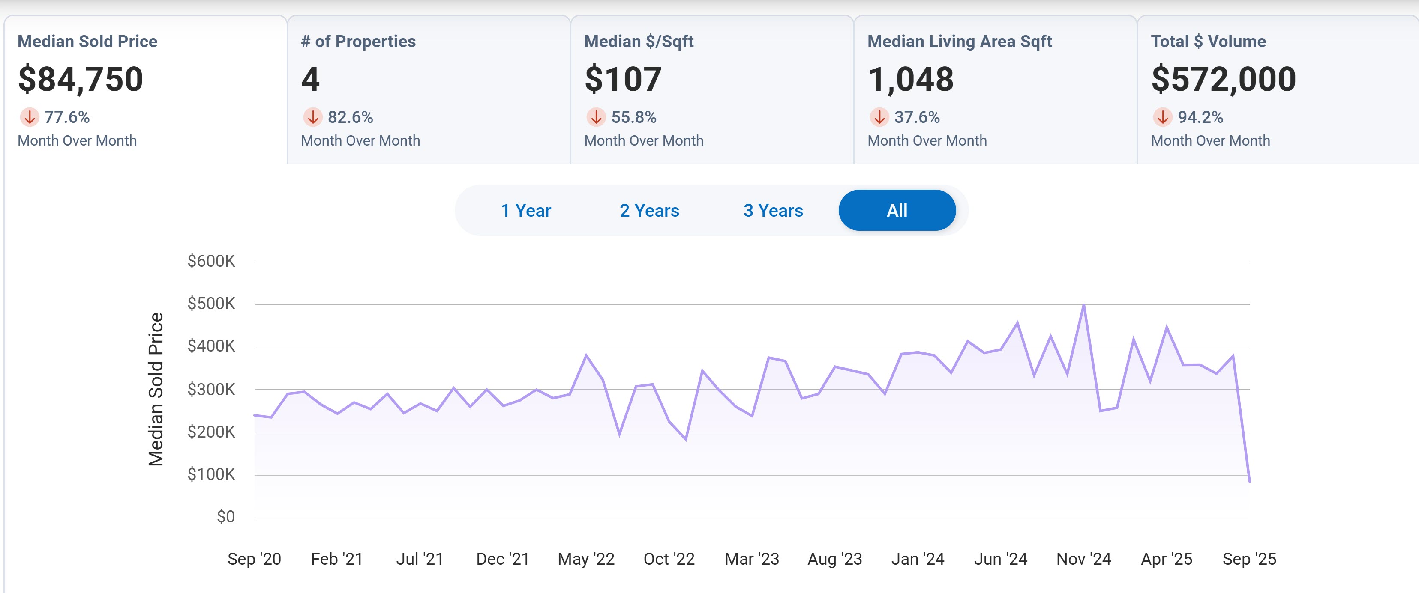Select the 1 Year range
The image size is (1419, 593).
click(525, 210)
